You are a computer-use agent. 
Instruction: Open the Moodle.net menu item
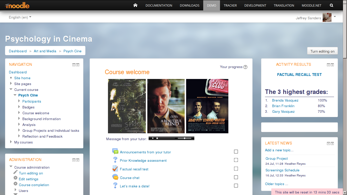[x=311, y=5]
